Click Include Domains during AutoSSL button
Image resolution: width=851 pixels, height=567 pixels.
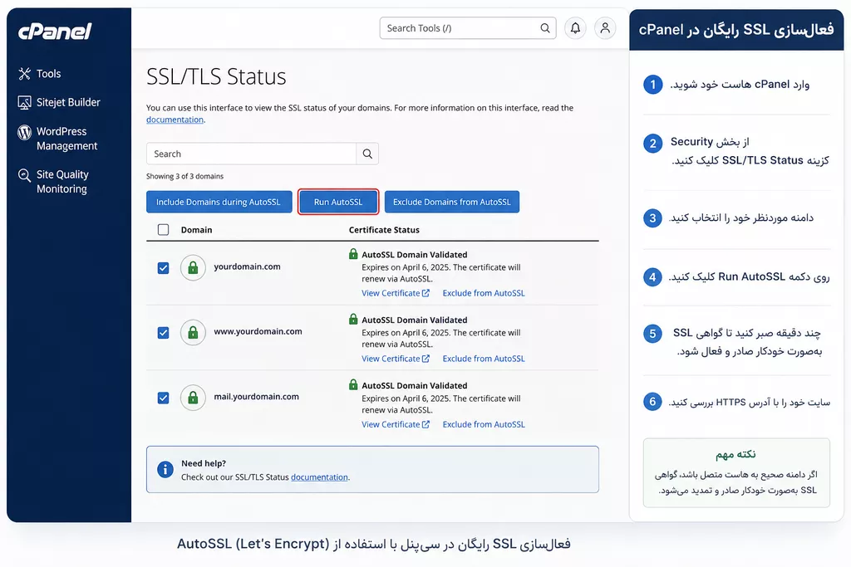point(219,202)
